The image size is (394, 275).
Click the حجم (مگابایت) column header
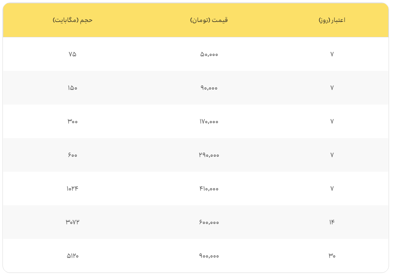(x=73, y=20)
